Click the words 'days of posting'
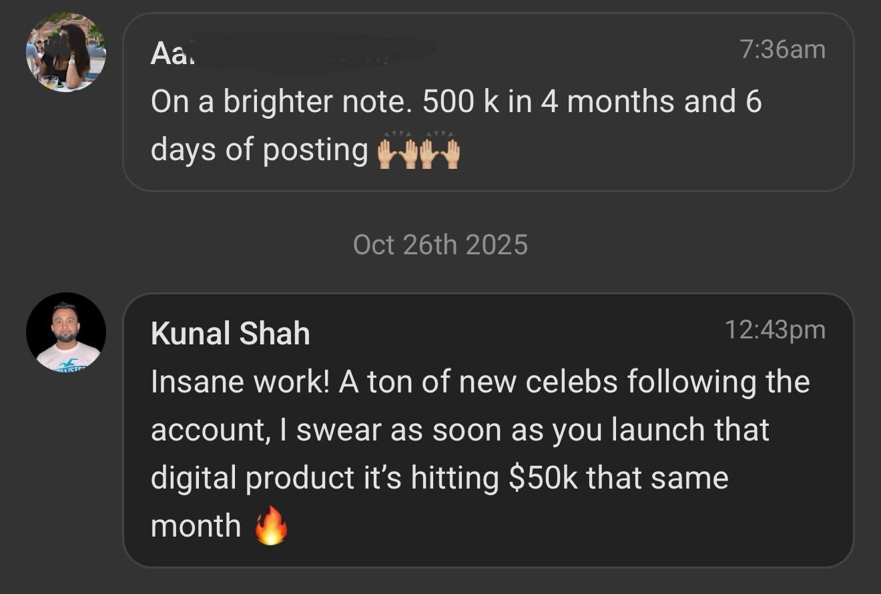Image resolution: width=881 pixels, height=594 pixels. 259,150
